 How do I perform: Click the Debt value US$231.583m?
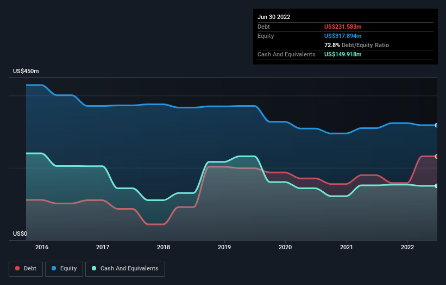click(x=343, y=27)
